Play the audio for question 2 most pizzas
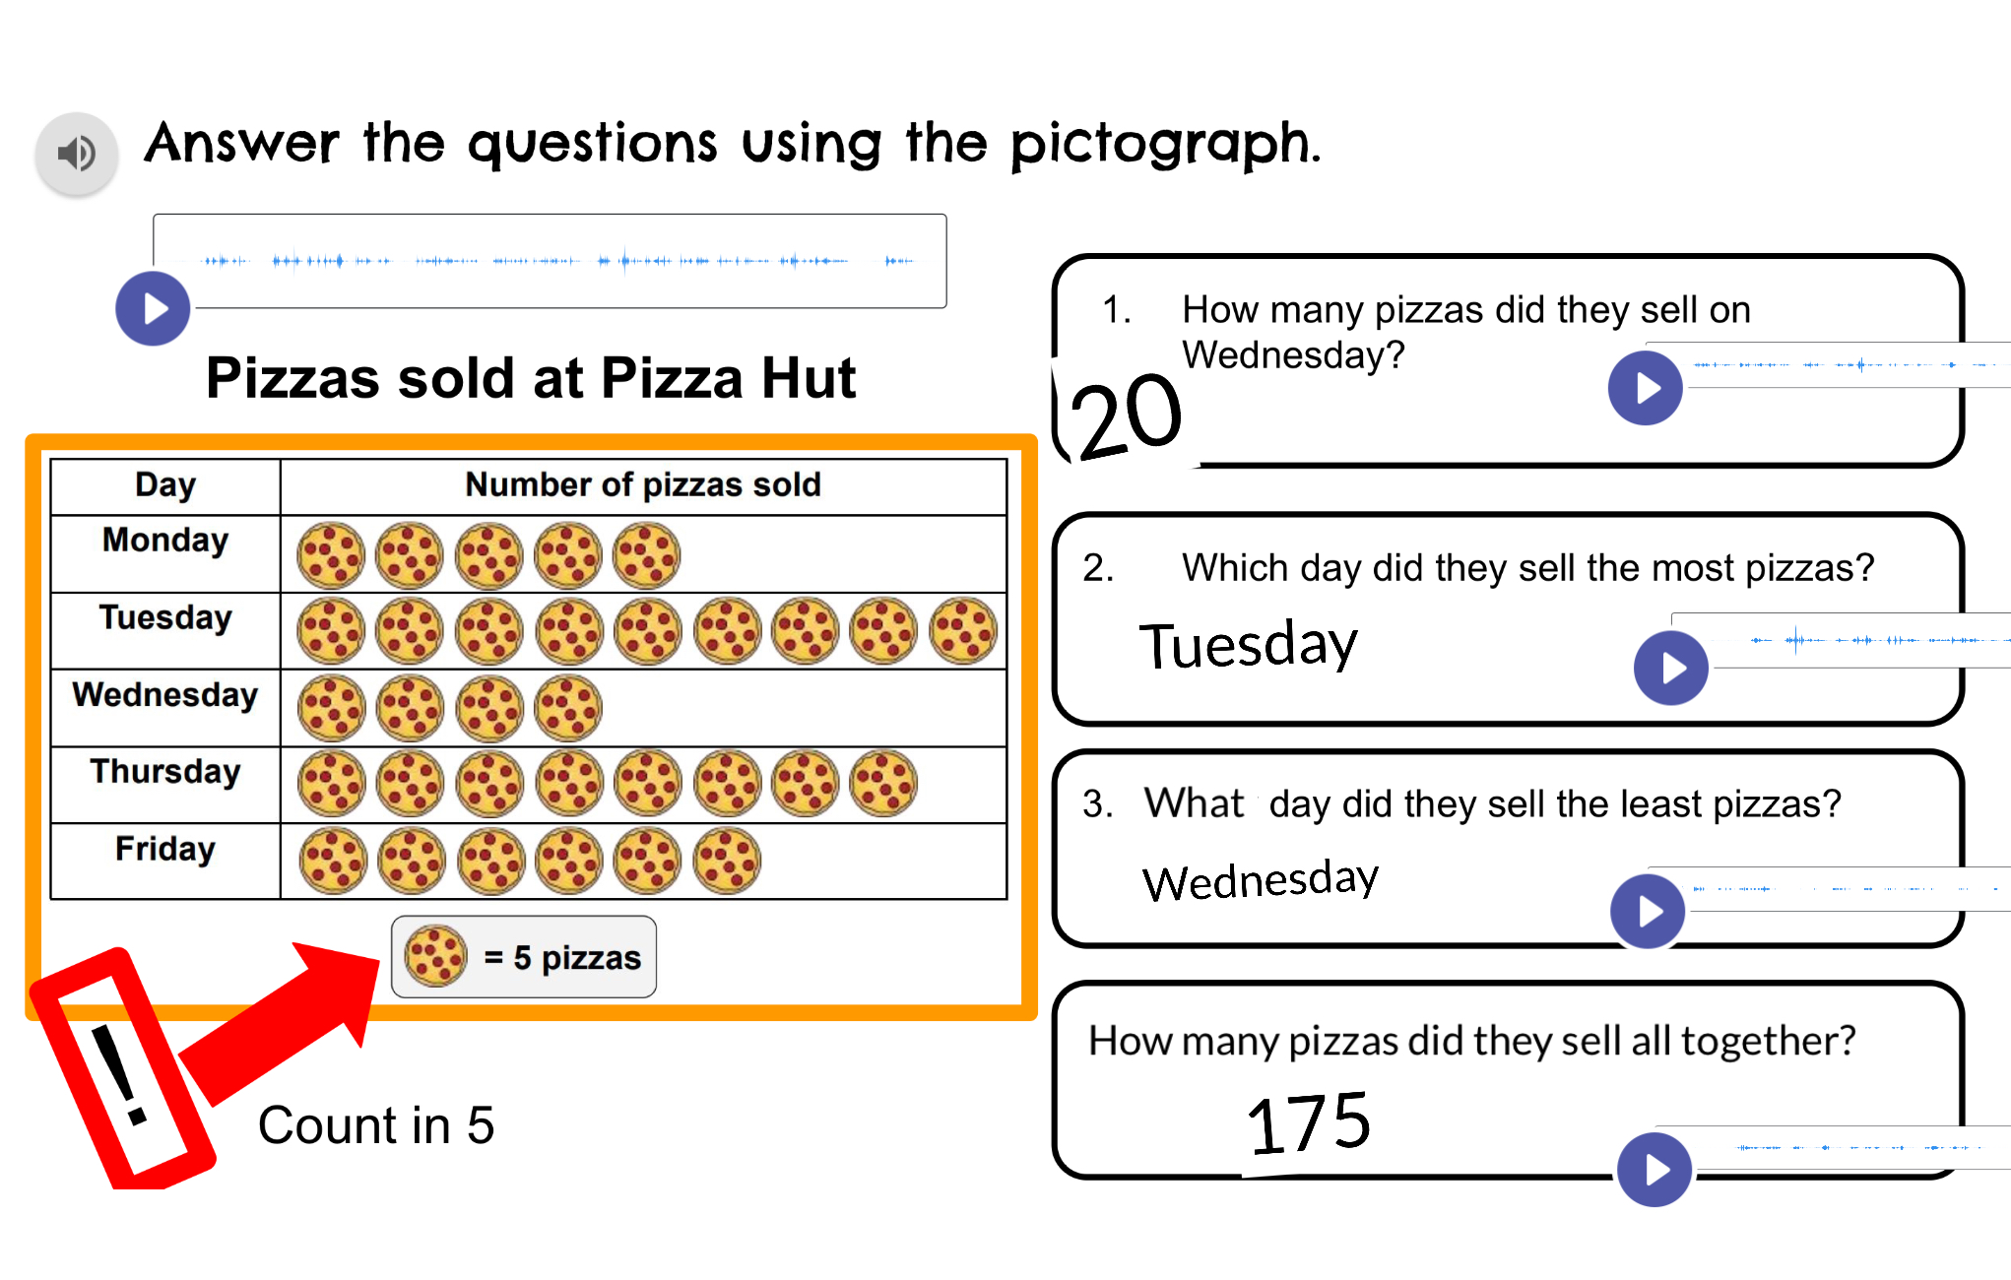The image size is (2011, 1280). coord(1670,669)
